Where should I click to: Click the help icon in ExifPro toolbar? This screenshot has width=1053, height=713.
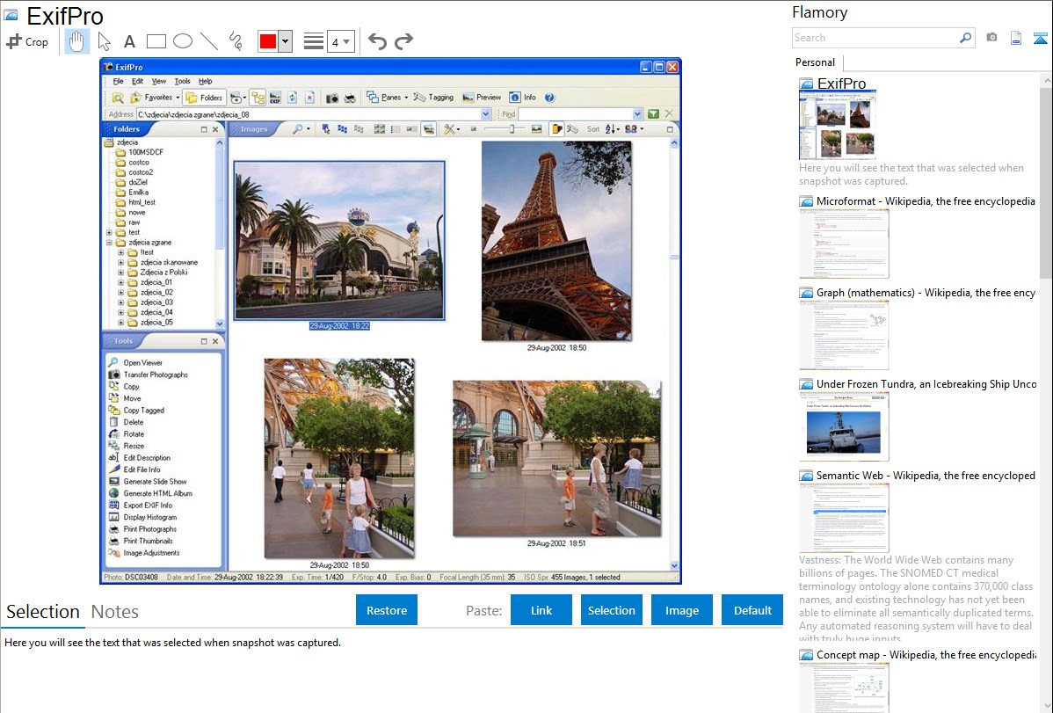click(549, 98)
